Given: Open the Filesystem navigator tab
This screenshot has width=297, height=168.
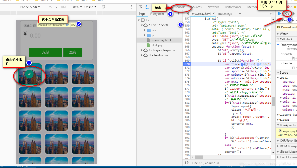Looking at the screenshot, I should tap(157, 14).
